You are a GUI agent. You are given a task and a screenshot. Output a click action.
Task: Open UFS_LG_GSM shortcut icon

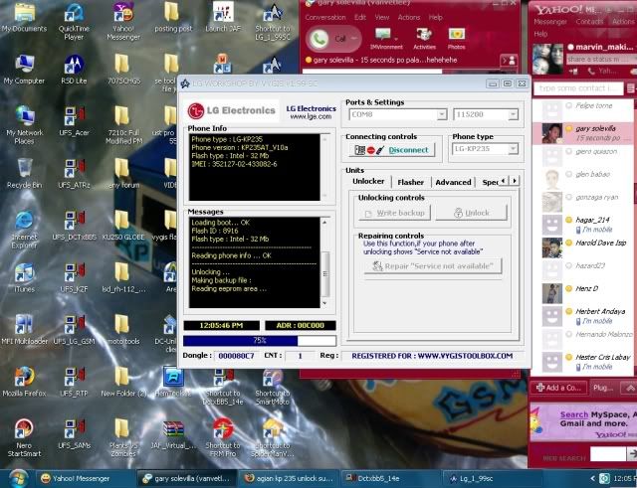pos(74,329)
